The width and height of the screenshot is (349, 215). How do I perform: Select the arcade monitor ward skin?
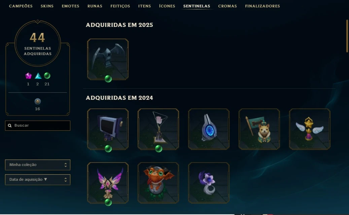(x=108, y=129)
